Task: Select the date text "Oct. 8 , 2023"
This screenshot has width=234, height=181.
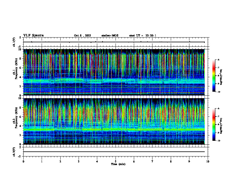Action: tap(82, 35)
